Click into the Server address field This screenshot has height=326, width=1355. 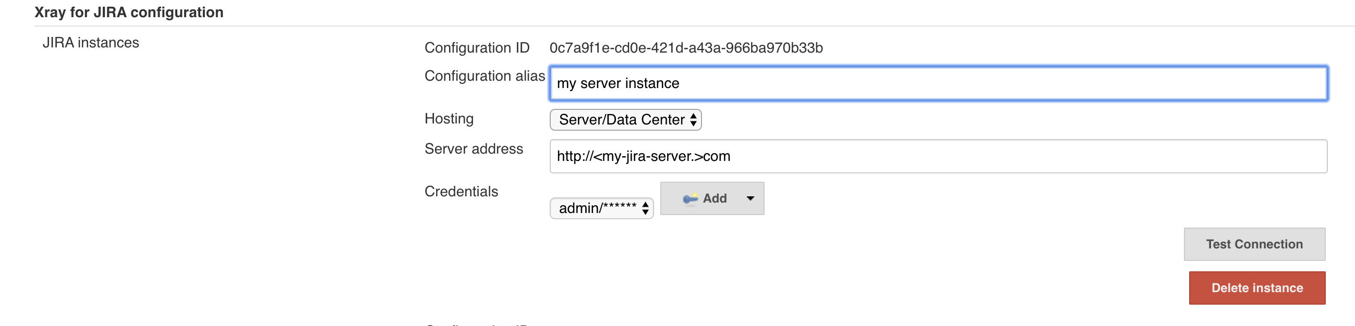938,156
